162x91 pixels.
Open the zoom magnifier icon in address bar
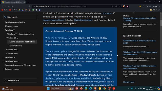click(x=113, y=6)
